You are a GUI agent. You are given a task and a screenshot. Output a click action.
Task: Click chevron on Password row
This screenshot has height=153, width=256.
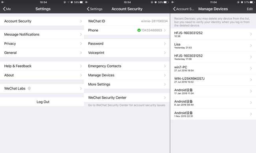165,44
